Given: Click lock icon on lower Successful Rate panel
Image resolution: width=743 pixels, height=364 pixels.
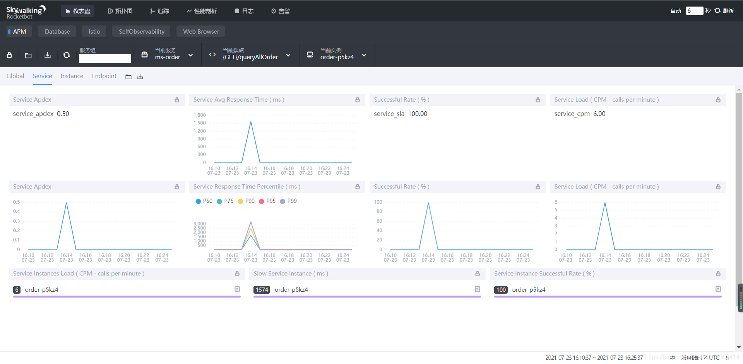Looking at the screenshot, I should tap(538, 187).
